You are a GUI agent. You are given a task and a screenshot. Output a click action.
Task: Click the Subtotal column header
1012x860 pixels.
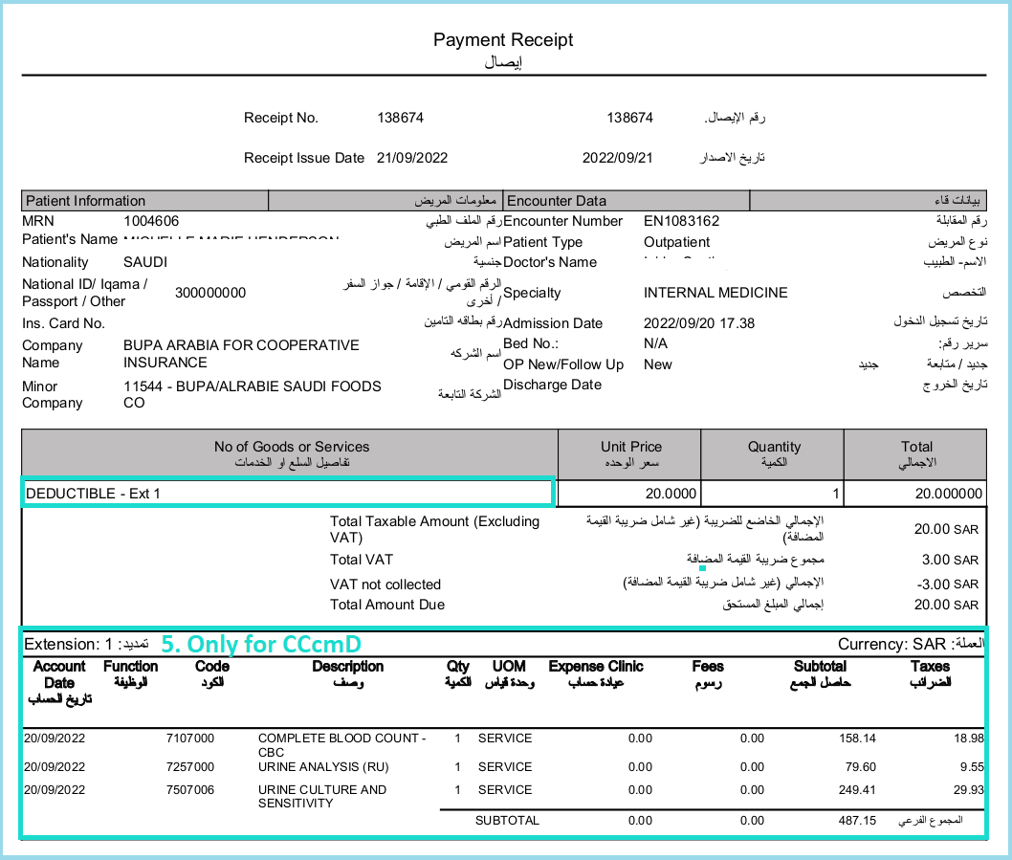tap(820, 673)
